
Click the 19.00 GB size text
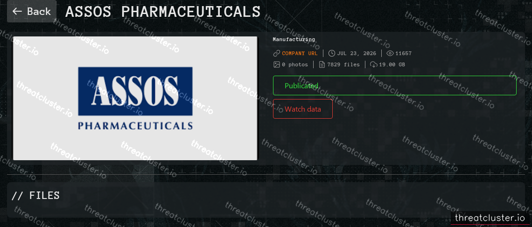click(392, 64)
